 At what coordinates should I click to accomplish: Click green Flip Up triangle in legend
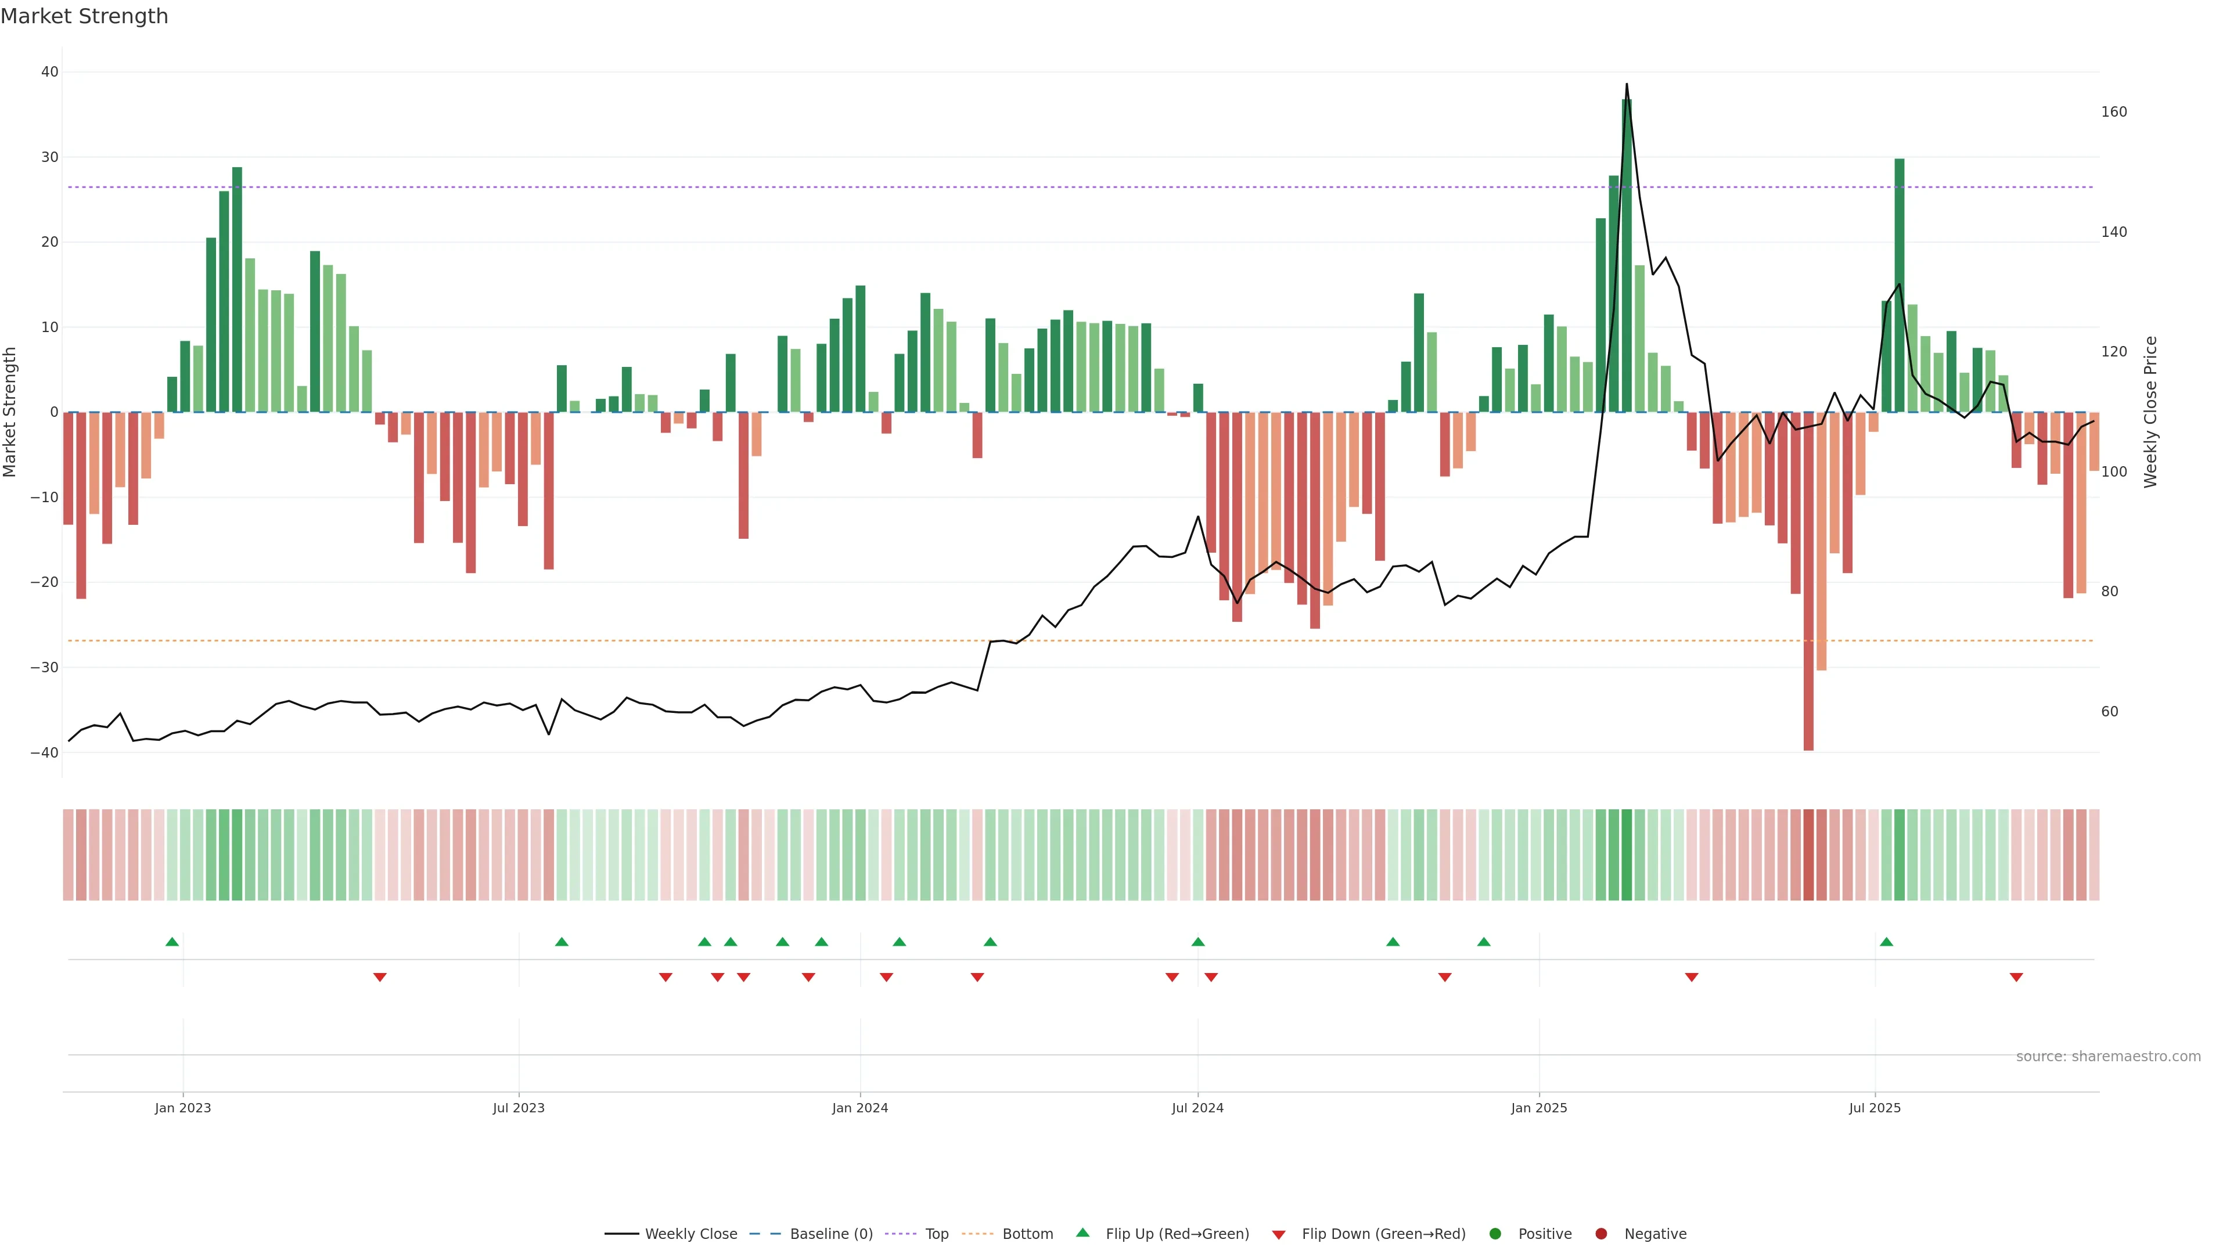(1082, 1233)
